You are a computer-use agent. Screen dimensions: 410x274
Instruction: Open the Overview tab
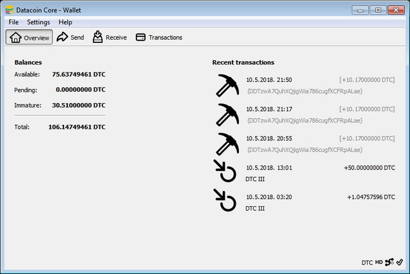[29, 37]
